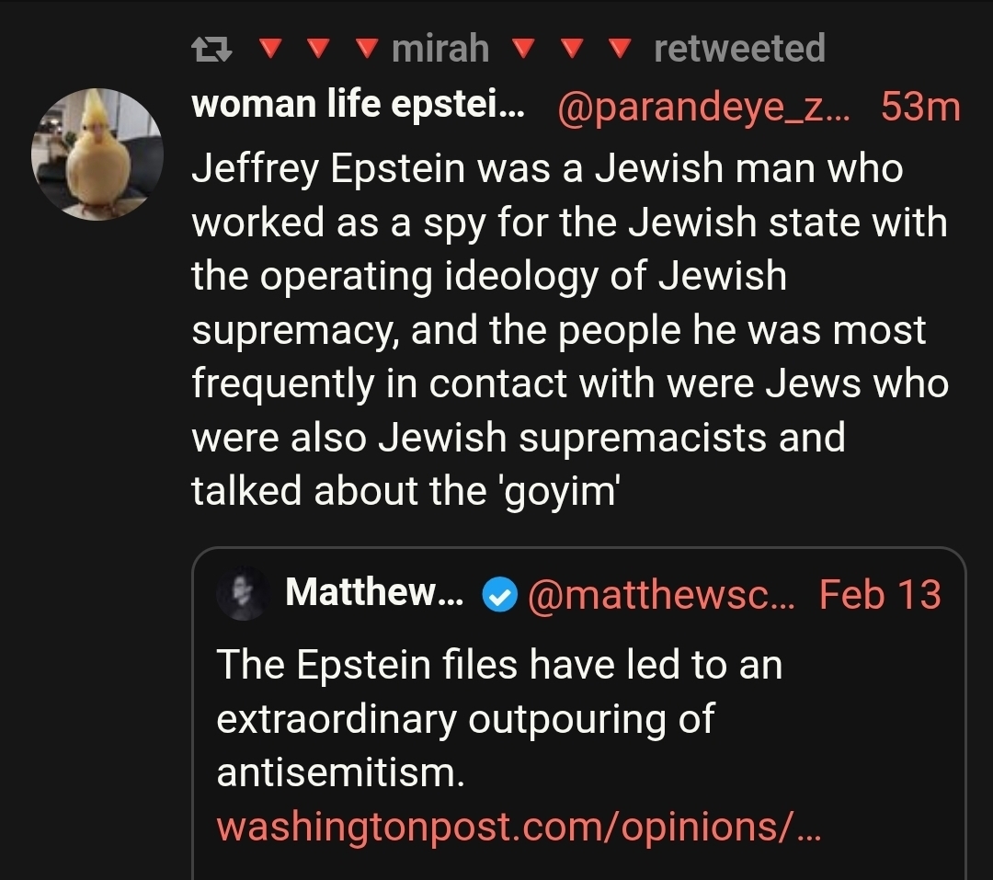Click the red triangle emojis before mirah
The height and width of the screenshot is (880, 993).
click(x=317, y=47)
